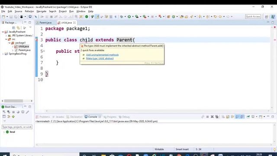Click the pencil edit icon in Boot Dashboard
The width and height of the screenshot is (277, 156).
click(x=28, y=112)
